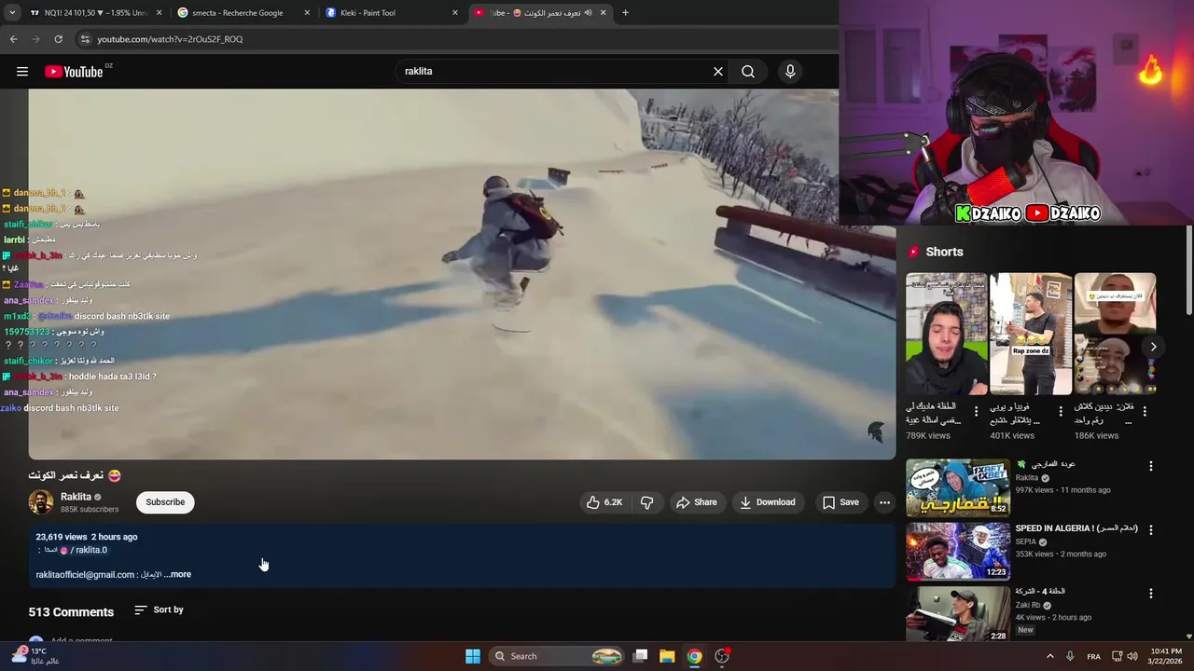Open options menu for the Zaki Rb video
The height and width of the screenshot is (671, 1194).
coord(1150,593)
